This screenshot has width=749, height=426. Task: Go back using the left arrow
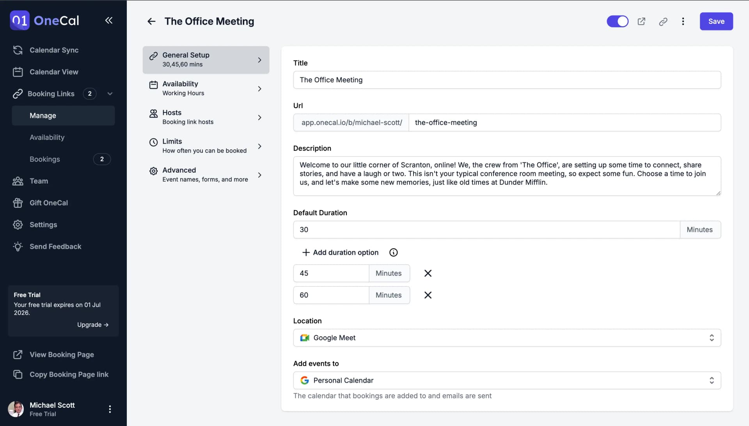[x=151, y=21]
